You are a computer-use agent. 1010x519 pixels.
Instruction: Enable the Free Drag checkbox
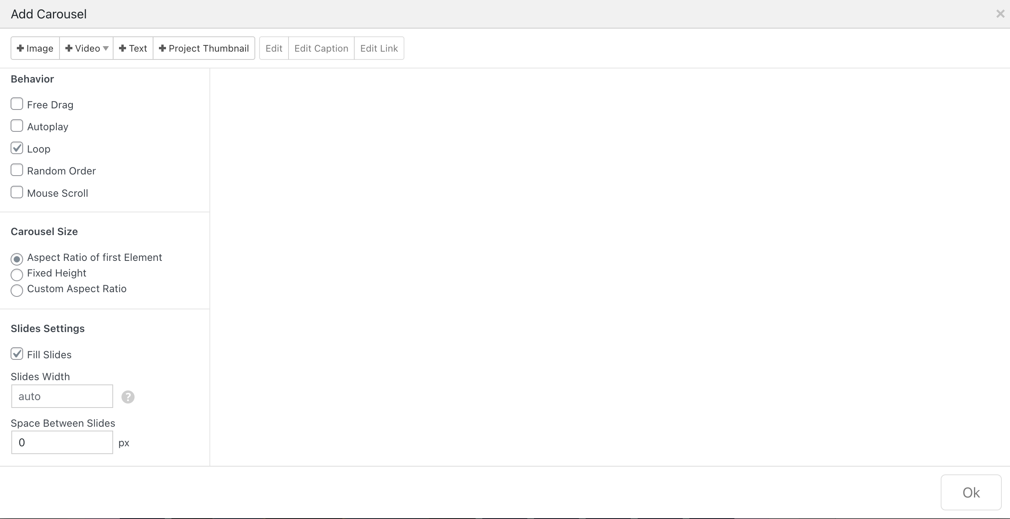[x=17, y=104]
